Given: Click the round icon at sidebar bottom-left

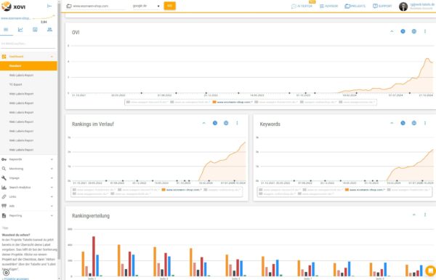Looking at the screenshot, I should tap(6, 273).
